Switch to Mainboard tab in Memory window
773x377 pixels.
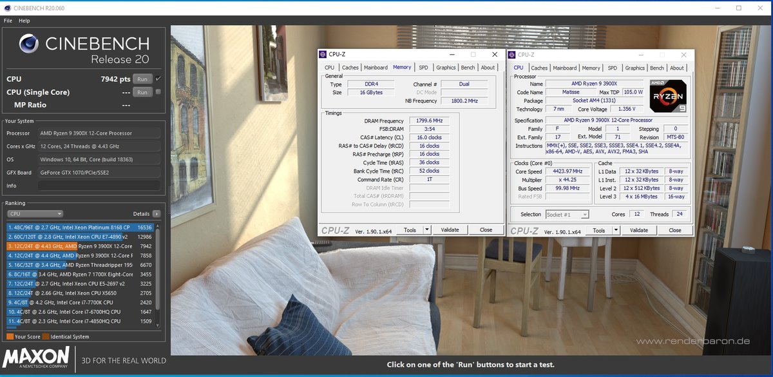(x=376, y=68)
